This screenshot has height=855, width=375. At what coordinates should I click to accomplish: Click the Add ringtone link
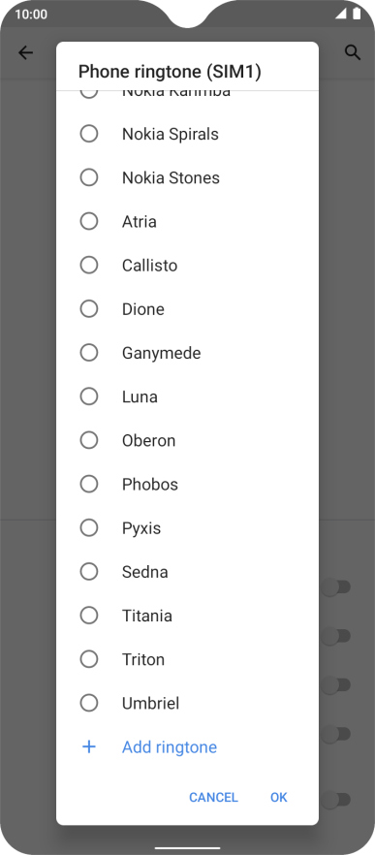pyautogui.click(x=170, y=747)
